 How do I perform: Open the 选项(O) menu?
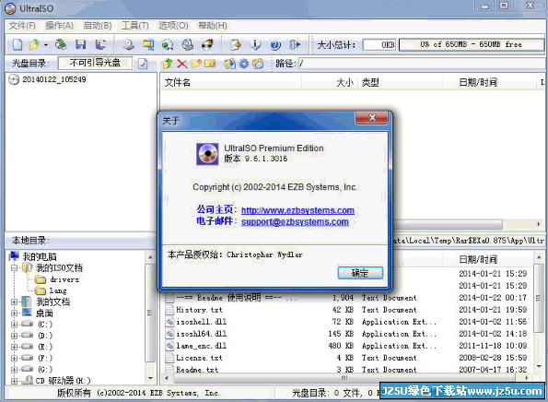[x=173, y=26]
